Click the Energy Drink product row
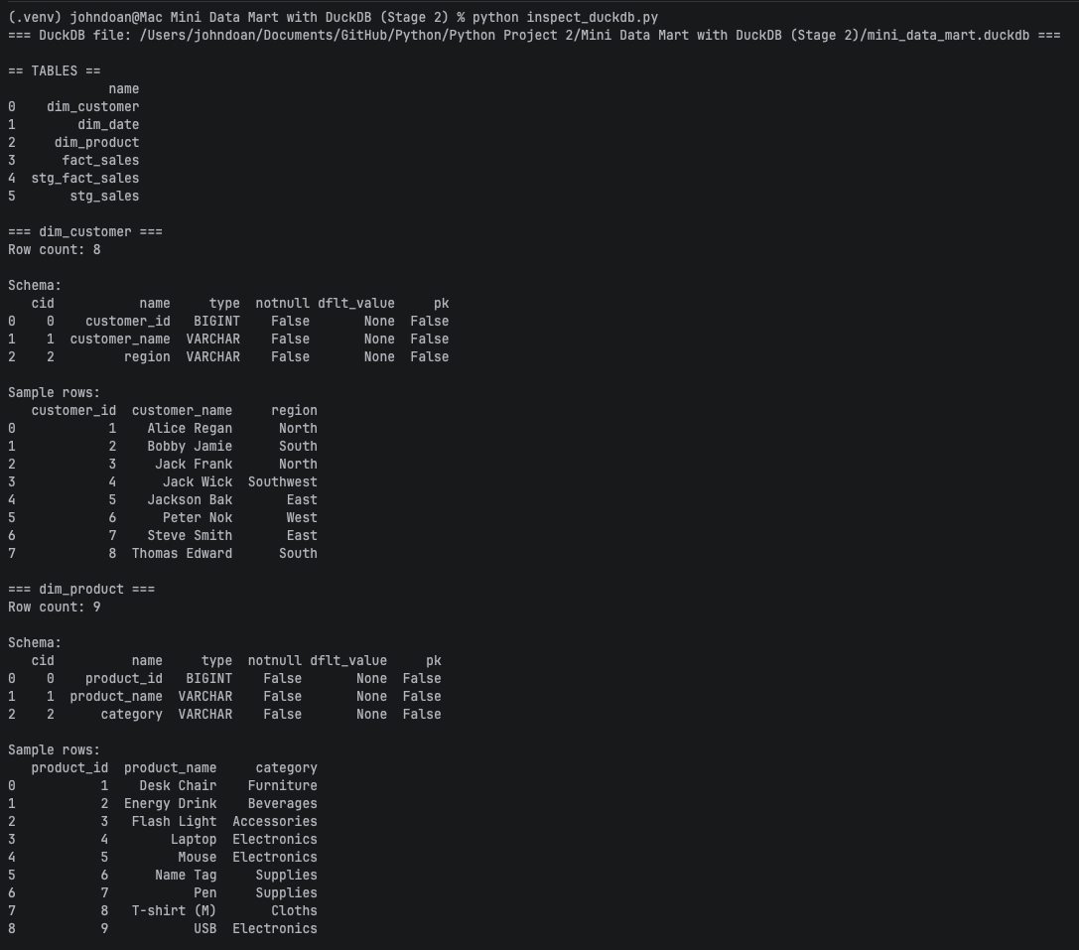Viewport: 1079px width, 950px height. (171, 803)
